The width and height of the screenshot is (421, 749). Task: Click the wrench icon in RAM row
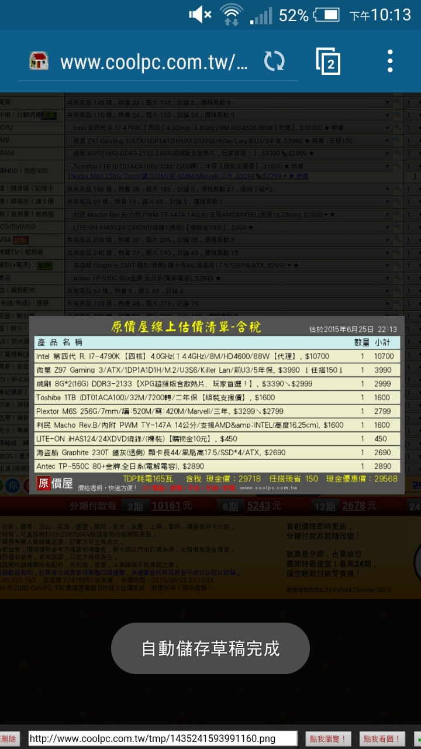(398, 153)
